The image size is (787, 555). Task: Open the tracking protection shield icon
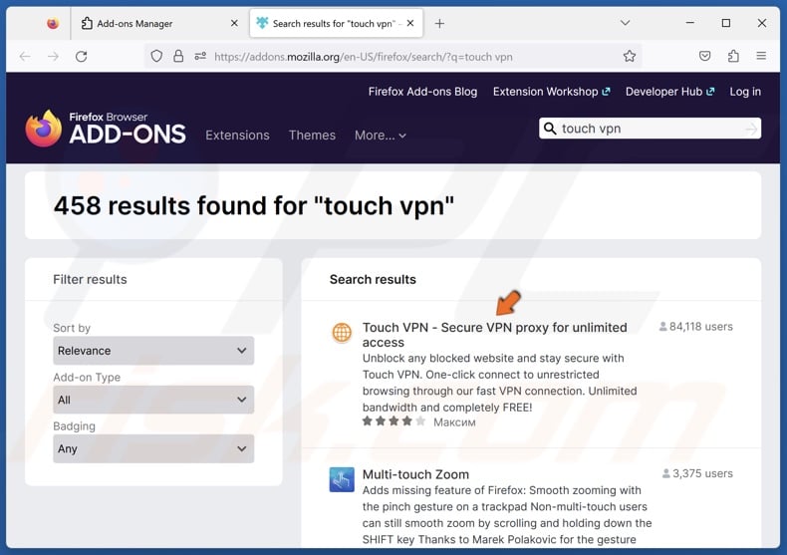156,56
